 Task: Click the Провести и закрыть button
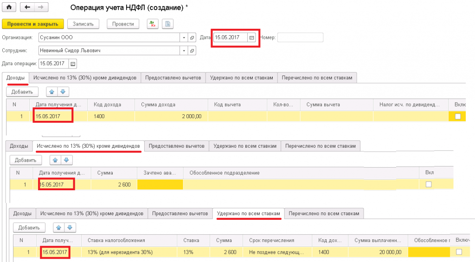tap(33, 24)
